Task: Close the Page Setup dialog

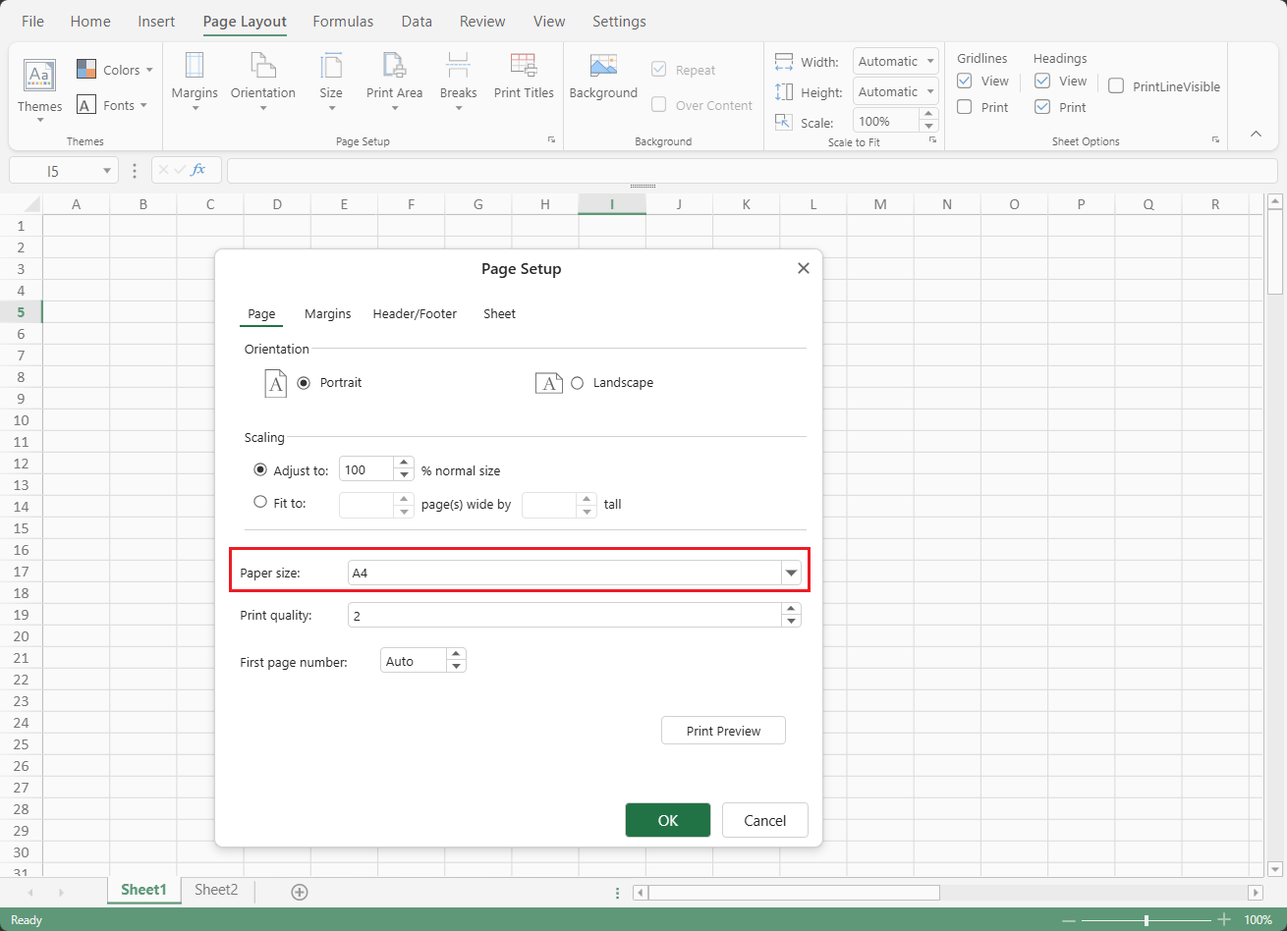Action: (804, 268)
